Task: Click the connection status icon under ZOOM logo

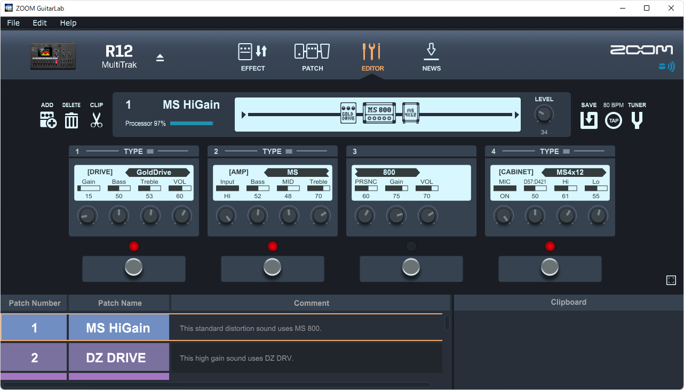Action: [666, 67]
